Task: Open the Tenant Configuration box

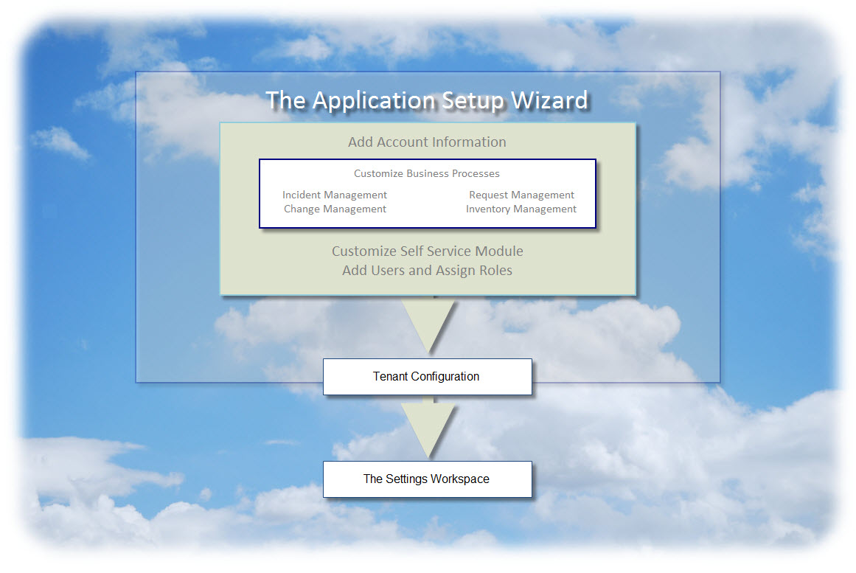Action: [428, 377]
